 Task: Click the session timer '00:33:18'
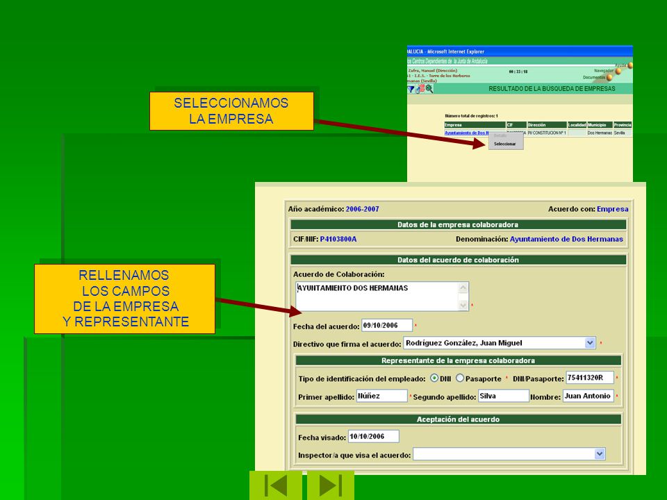click(x=518, y=72)
